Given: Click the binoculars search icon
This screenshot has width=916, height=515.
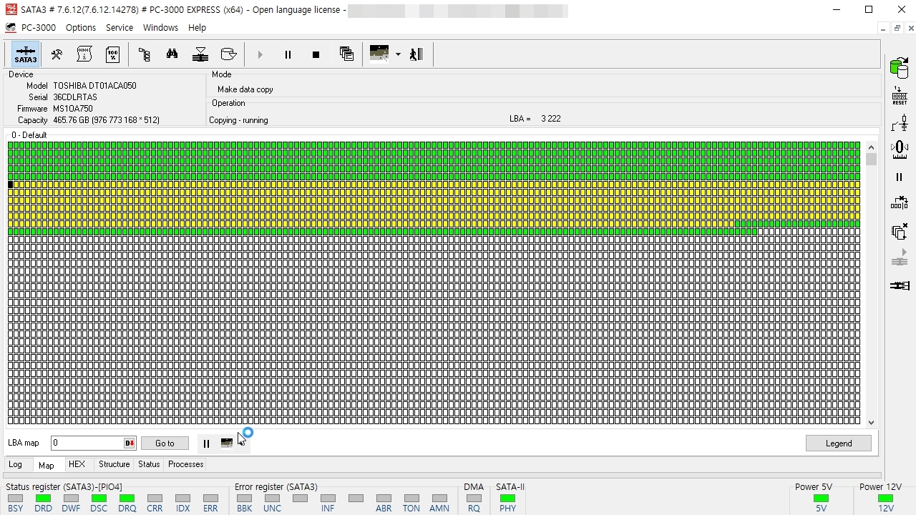Looking at the screenshot, I should [172, 54].
